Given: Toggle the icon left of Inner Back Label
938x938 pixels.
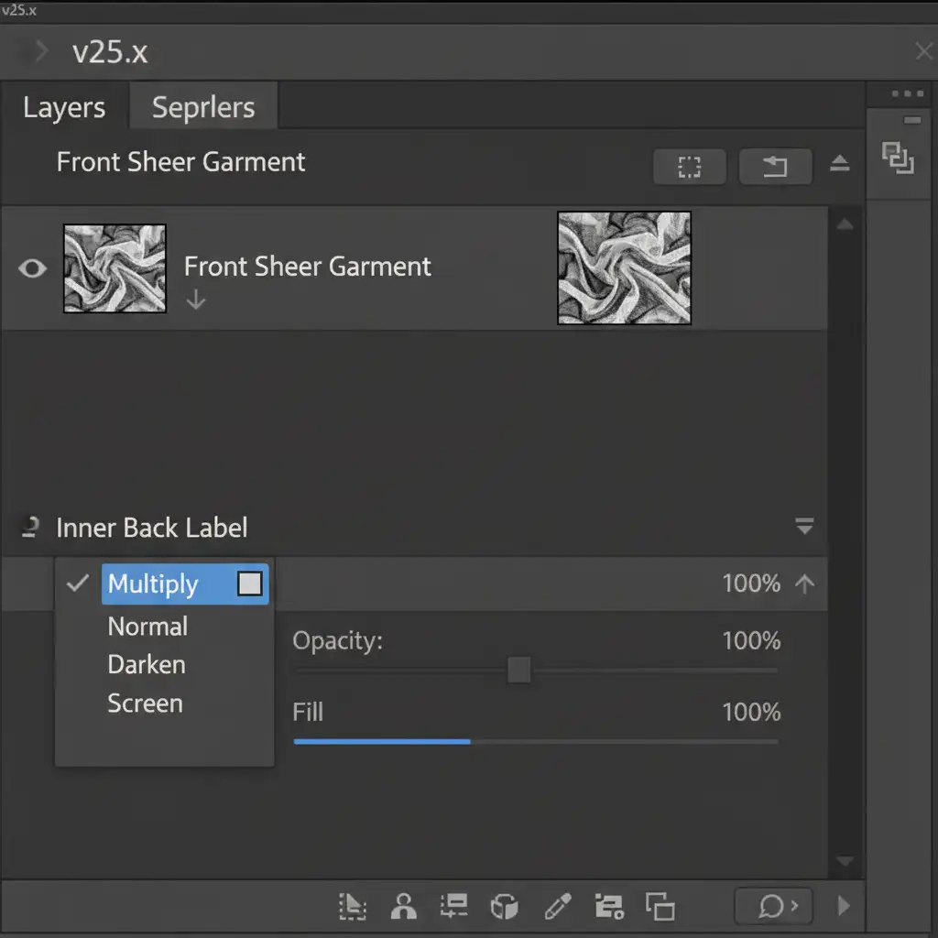Looking at the screenshot, I should (x=30, y=527).
